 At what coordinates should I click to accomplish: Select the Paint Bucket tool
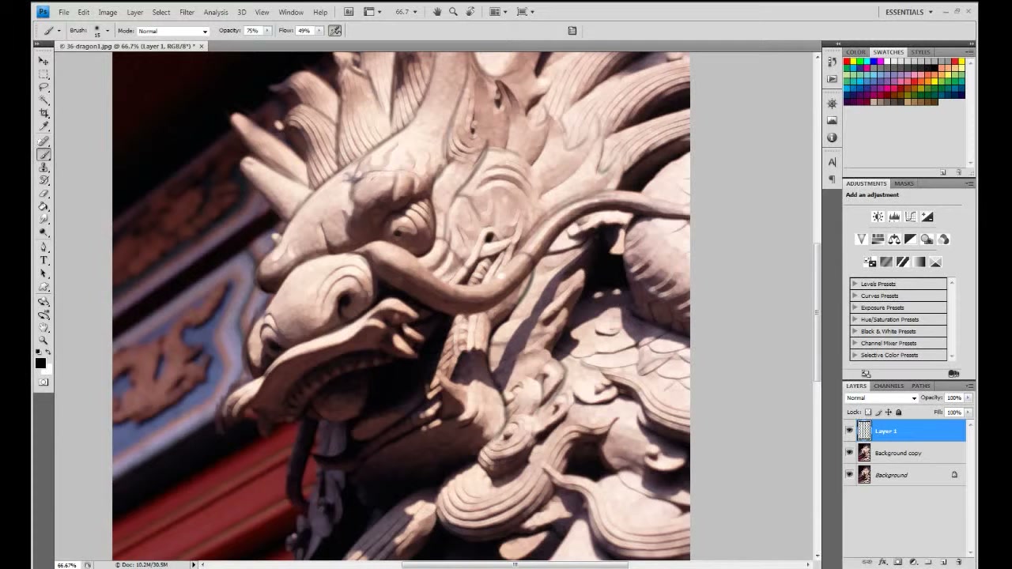click(x=43, y=205)
